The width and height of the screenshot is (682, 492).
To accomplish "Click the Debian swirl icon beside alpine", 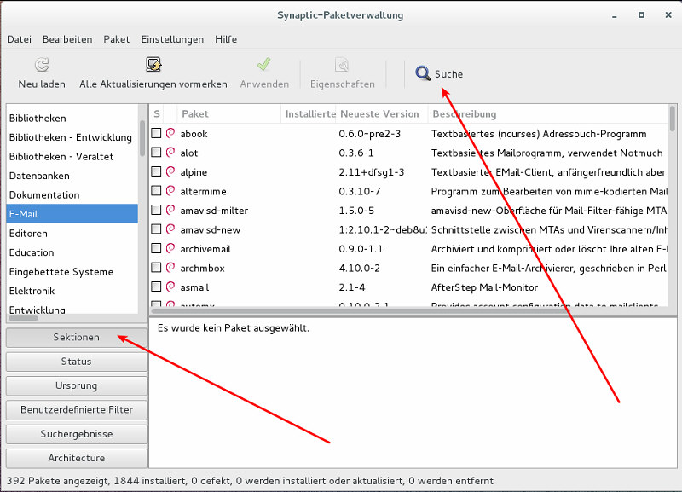I will pos(170,172).
